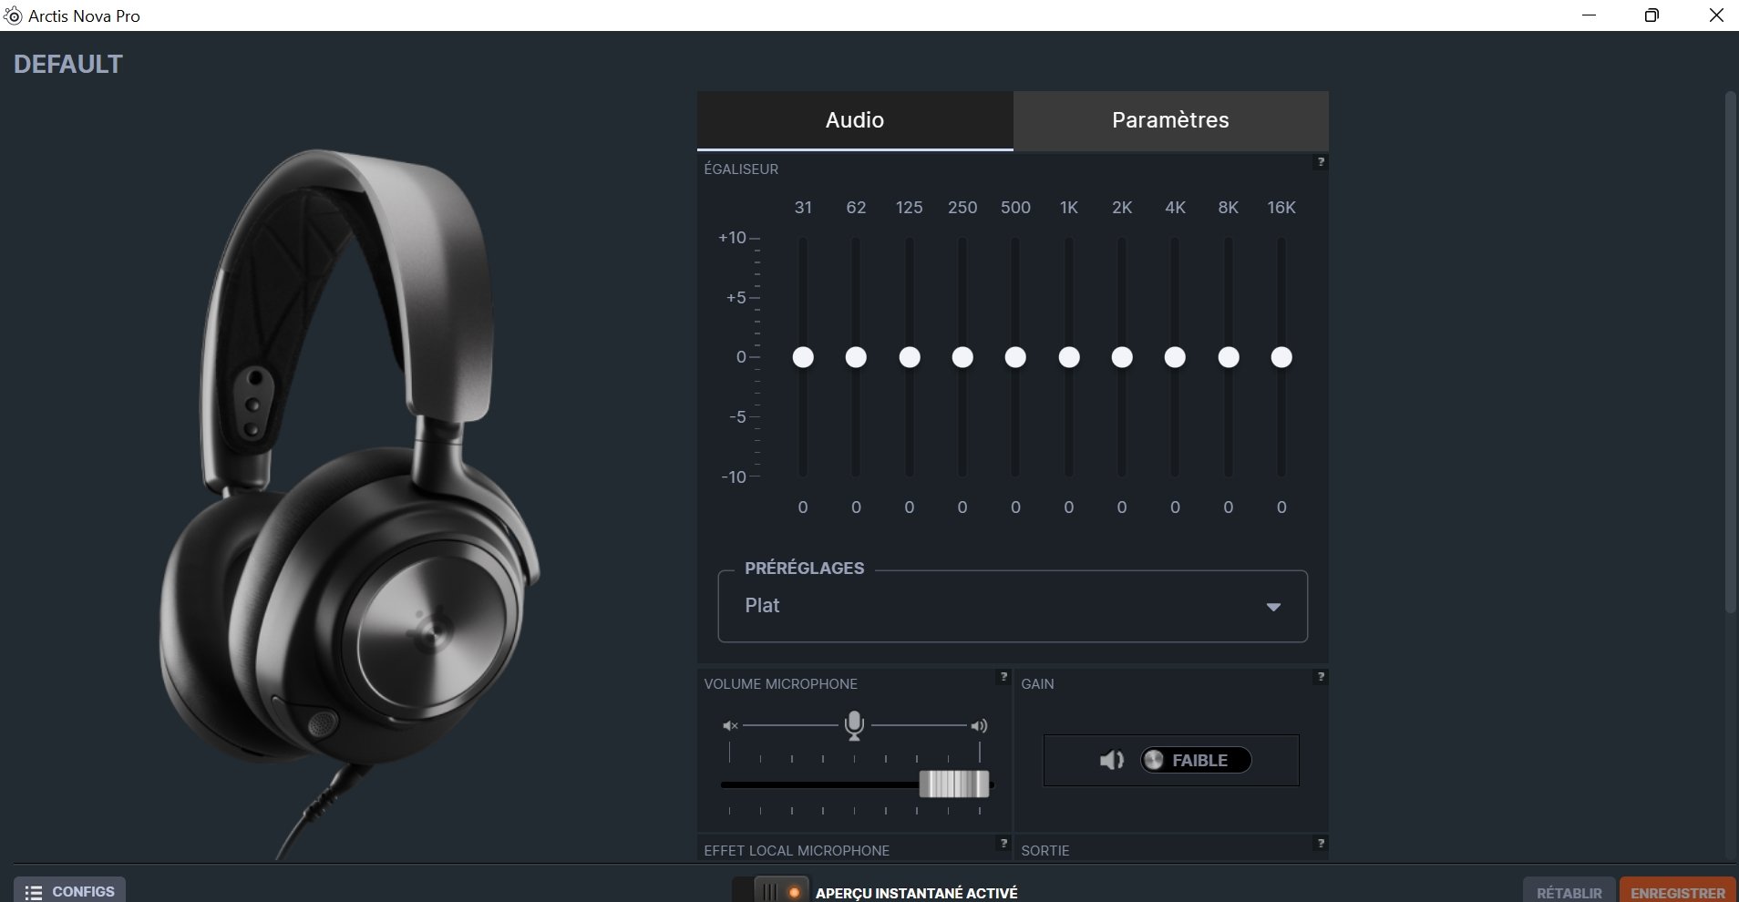Click the Enregistrer button
This screenshot has height=902, width=1739.
coord(1677,891)
